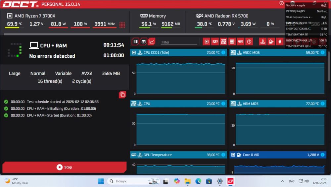
Task: Switch monitoring to graph view
Action: (152, 42)
